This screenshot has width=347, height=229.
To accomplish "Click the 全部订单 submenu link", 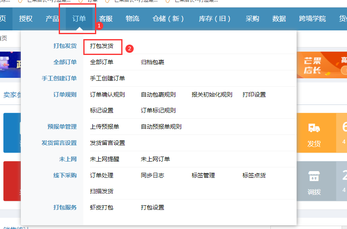I will [102, 62].
